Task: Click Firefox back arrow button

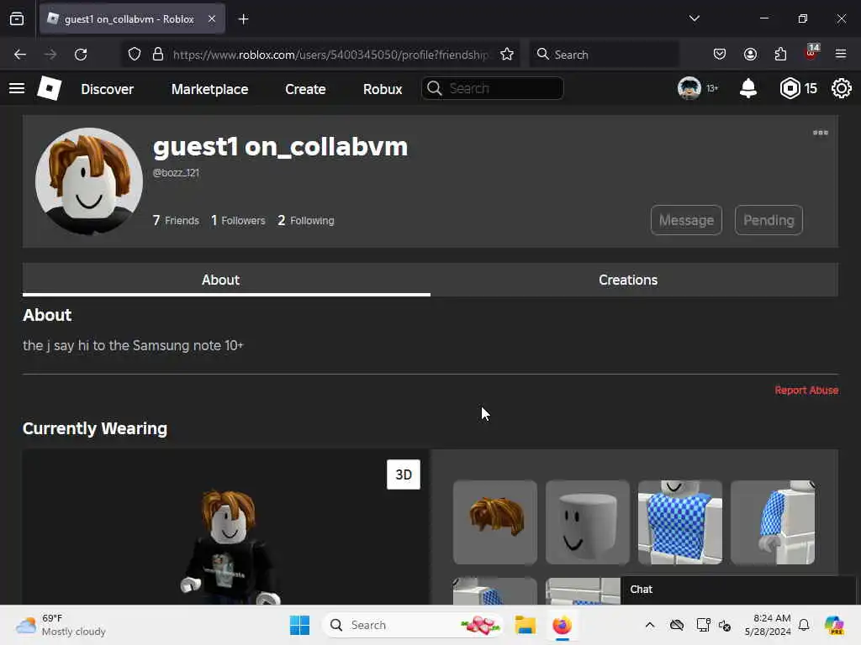Action: click(20, 55)
